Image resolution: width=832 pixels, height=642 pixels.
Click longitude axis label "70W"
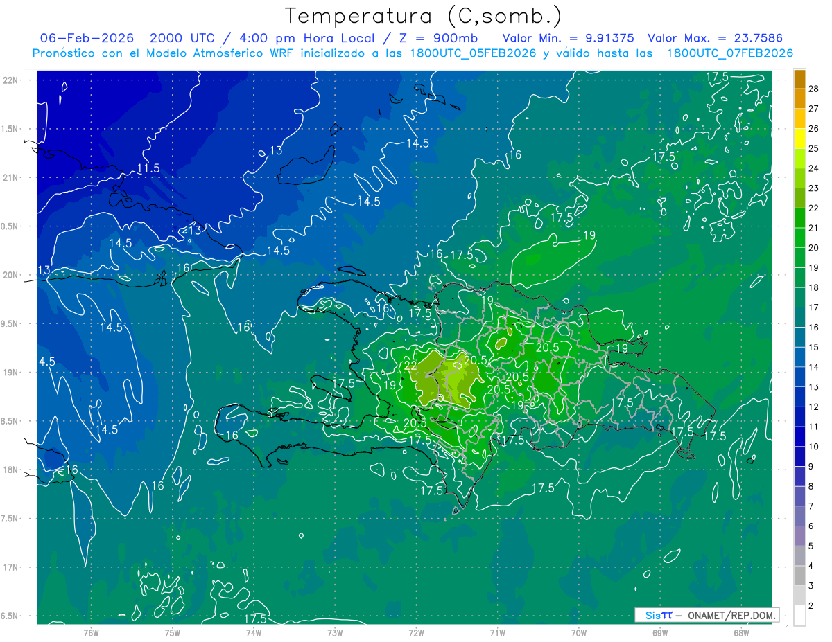point(578,632)
